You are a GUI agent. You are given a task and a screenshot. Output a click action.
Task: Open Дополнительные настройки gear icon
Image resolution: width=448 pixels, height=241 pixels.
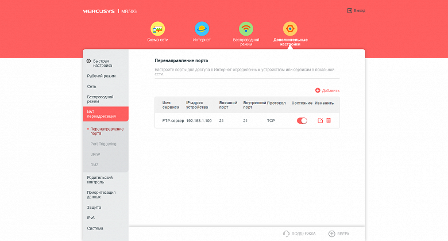tap(290, 29)
